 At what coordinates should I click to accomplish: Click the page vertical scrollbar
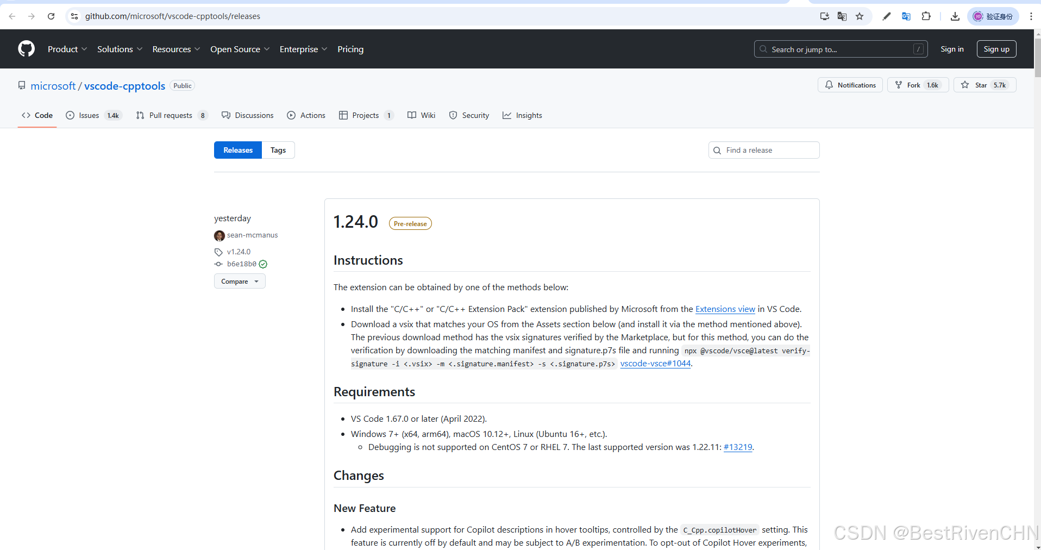(x=1037, y=58)
